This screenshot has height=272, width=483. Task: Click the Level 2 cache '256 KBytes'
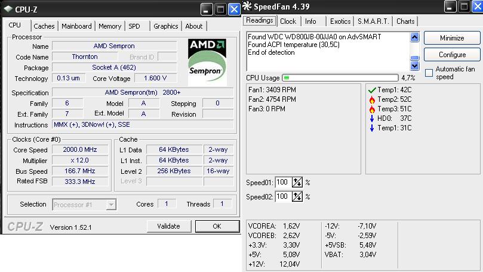(174, 171)
